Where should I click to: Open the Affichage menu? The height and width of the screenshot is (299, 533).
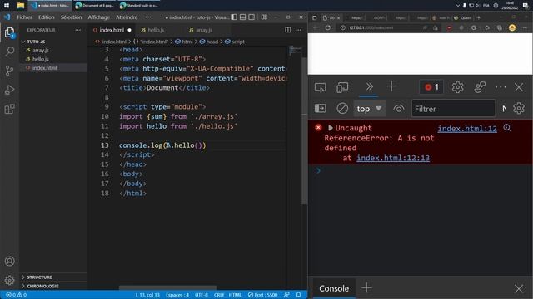pos(98,17)
